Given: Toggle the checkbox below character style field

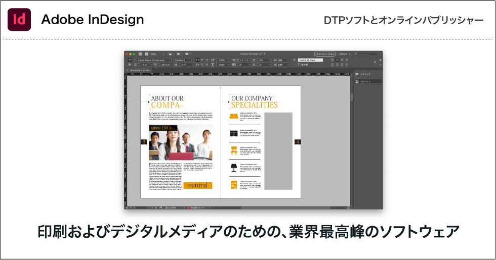Looking at the screenshot, I should click(299, 65).
